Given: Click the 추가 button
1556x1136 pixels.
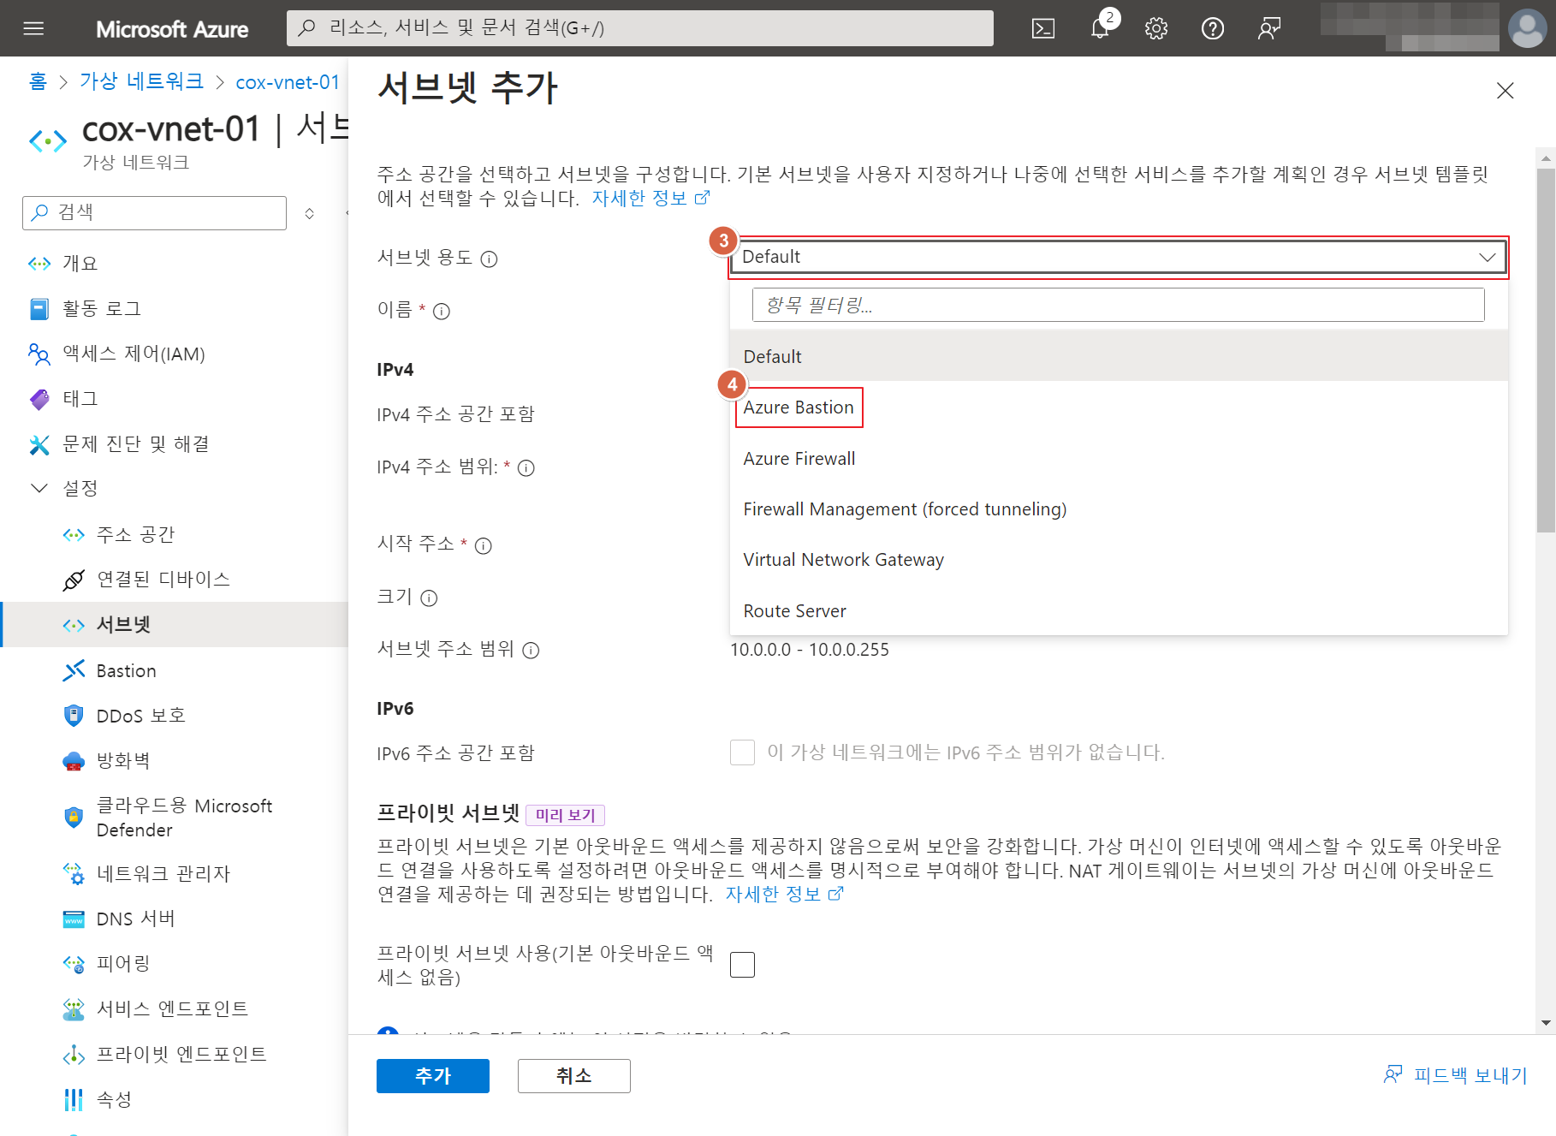Looking at the screenshot, I should 433,1076.
